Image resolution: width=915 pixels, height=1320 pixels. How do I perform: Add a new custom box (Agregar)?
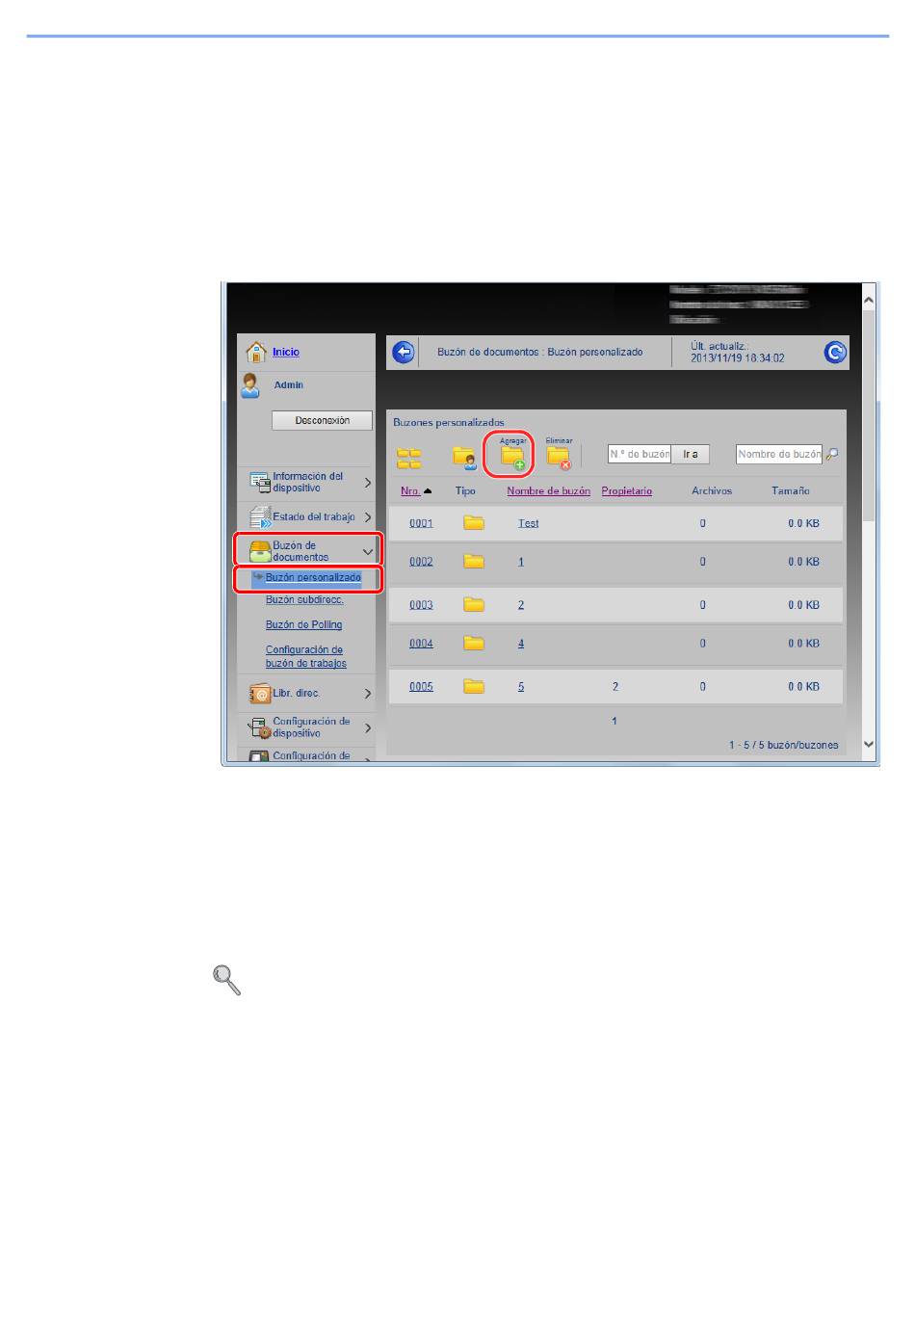click(x=512, y=455)
